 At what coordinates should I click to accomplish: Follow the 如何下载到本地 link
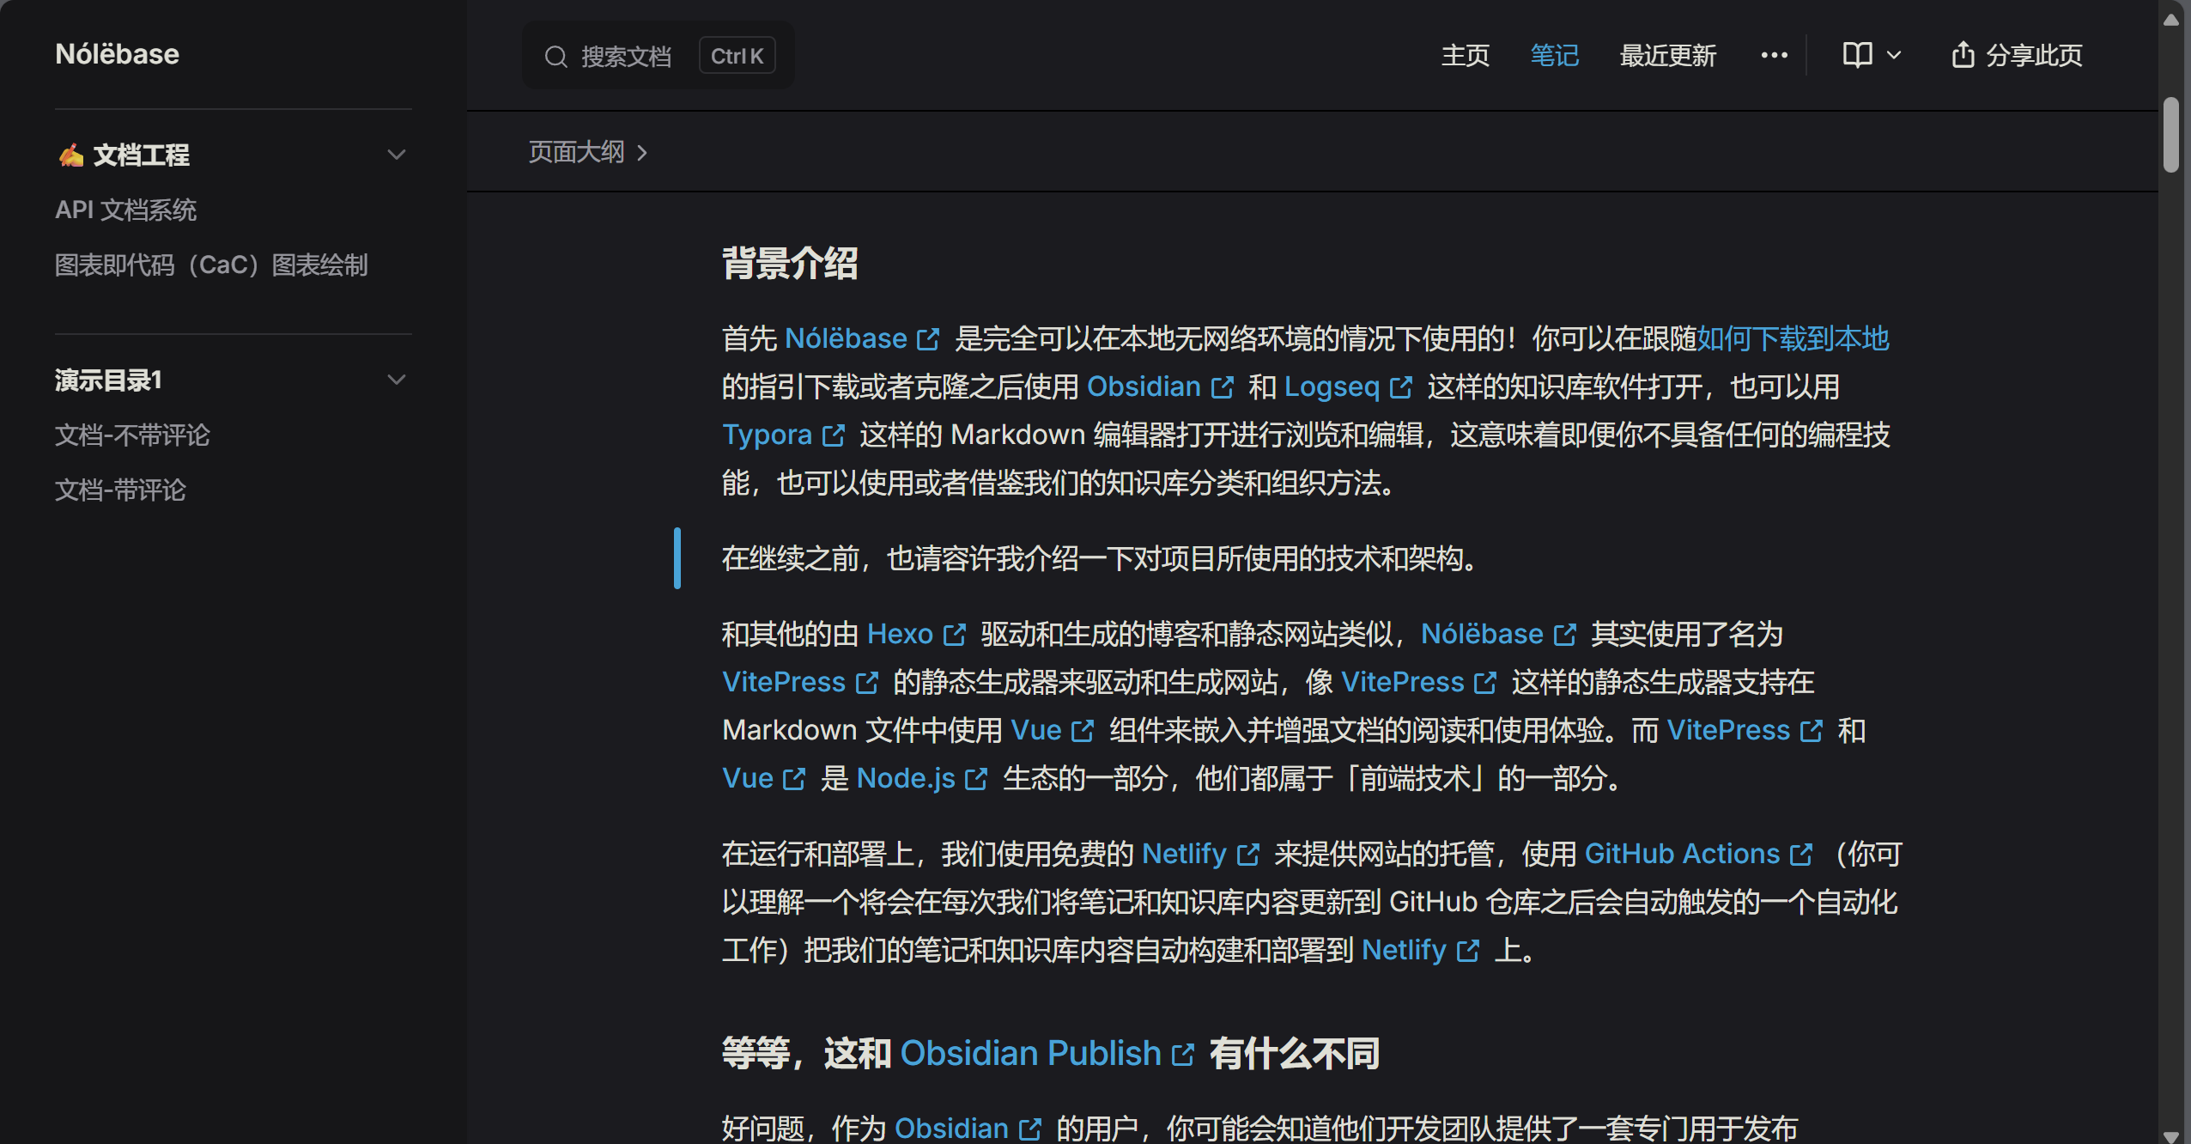1793,338
